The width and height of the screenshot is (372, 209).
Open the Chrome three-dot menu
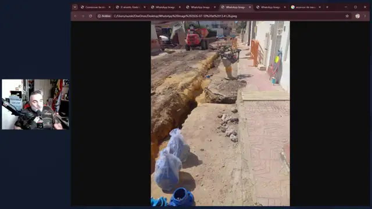pos(365,16)
